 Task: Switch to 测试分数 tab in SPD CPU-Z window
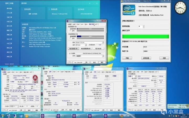151,72
